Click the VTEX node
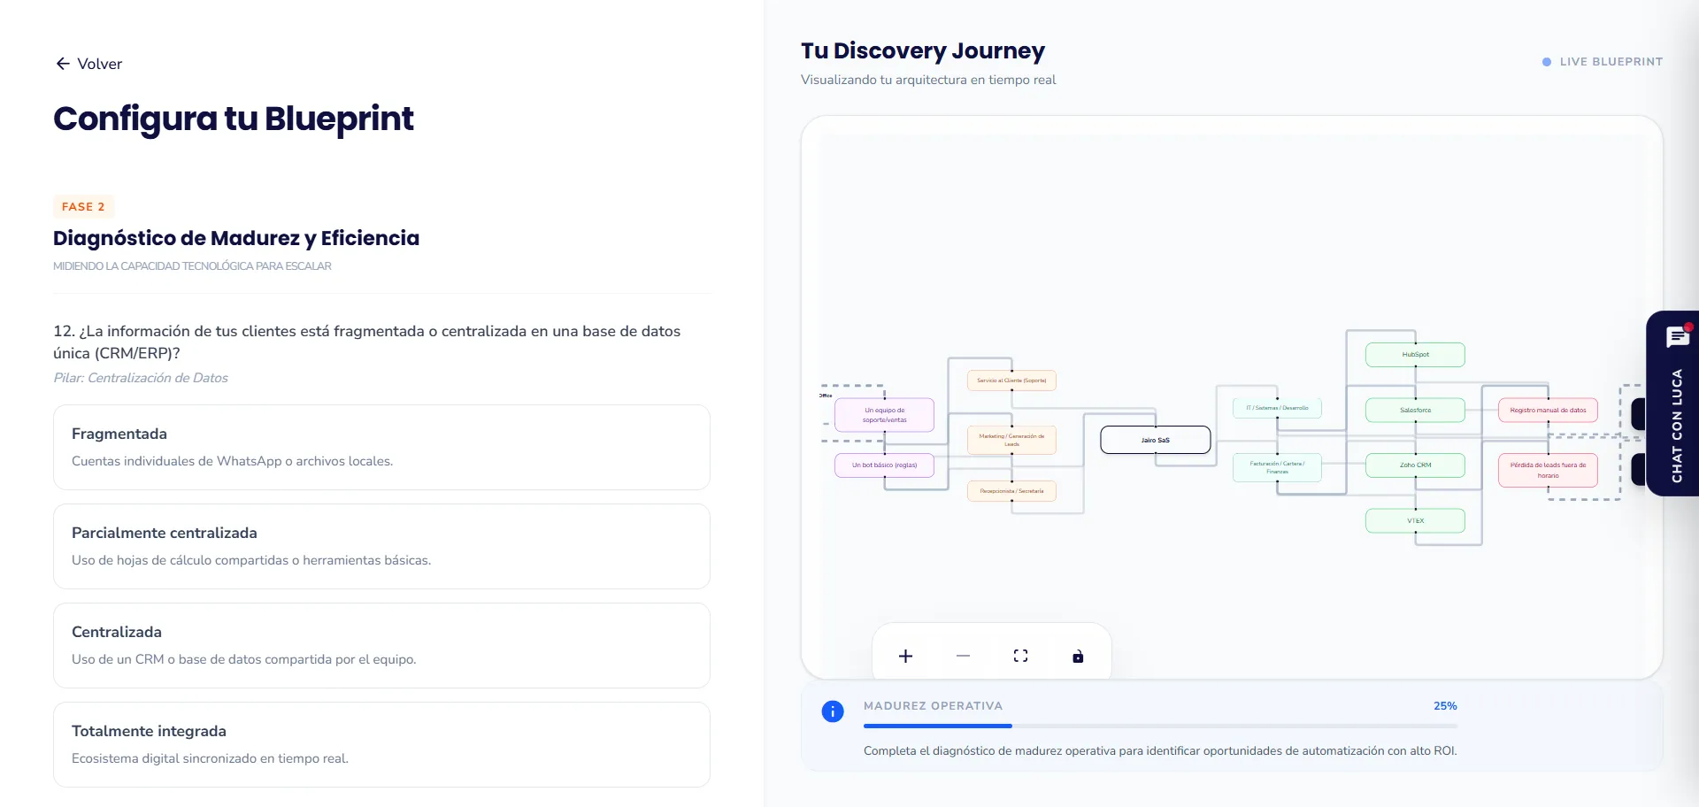The image size is (1699, 807). pos(1415,520)
